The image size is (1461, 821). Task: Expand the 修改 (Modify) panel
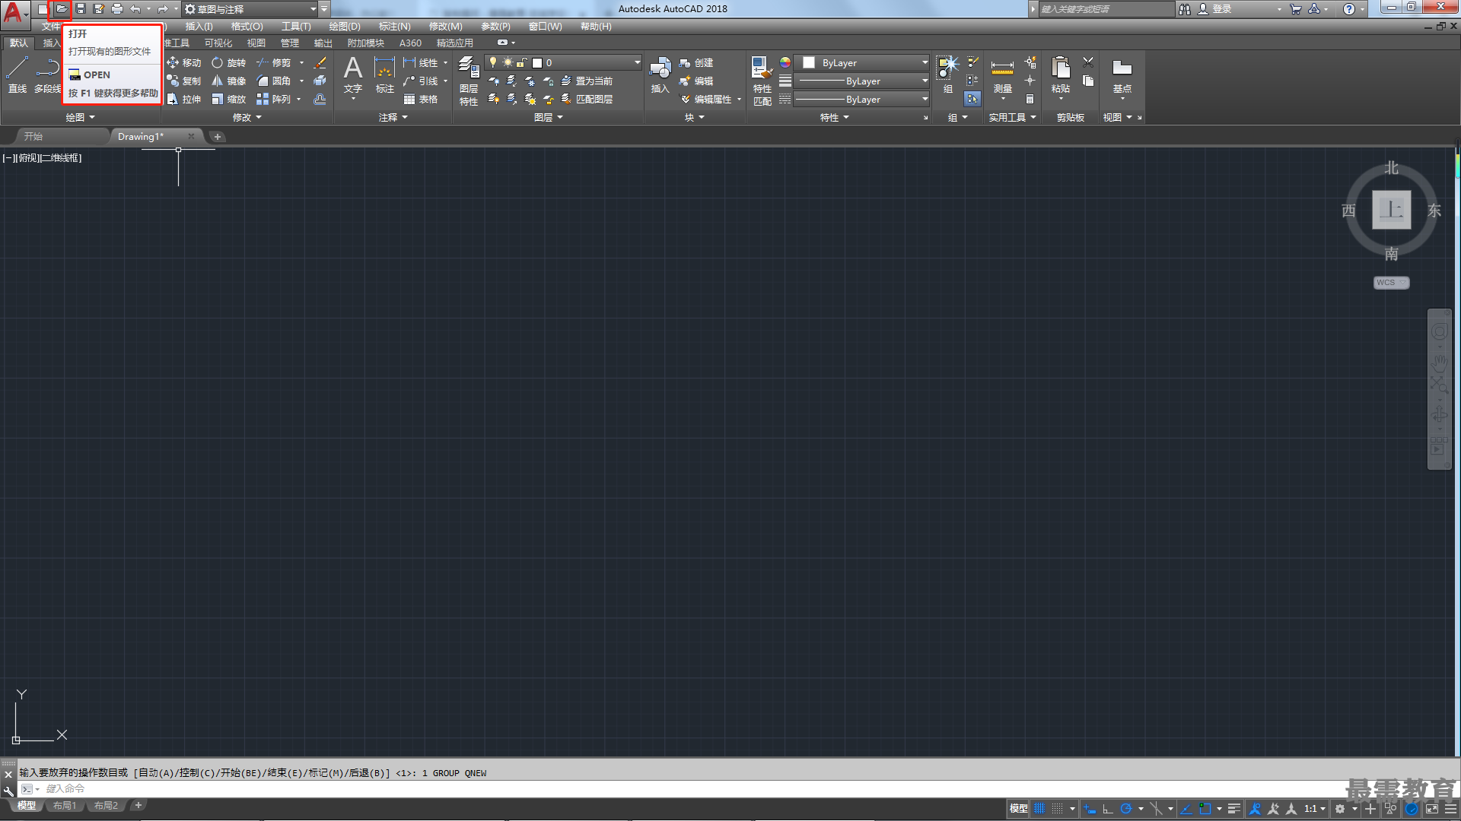(247, 118)
